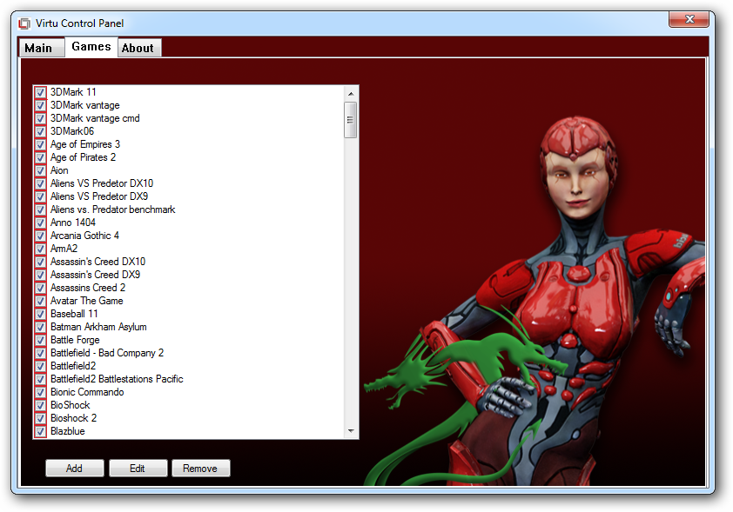The image size is (733, 512).
Task: Uncheck the 3DMark 11 checkbox
Action: pos(41,92)
